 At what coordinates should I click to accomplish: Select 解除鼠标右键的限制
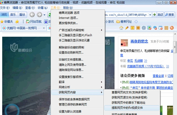(x=78, y=48)
